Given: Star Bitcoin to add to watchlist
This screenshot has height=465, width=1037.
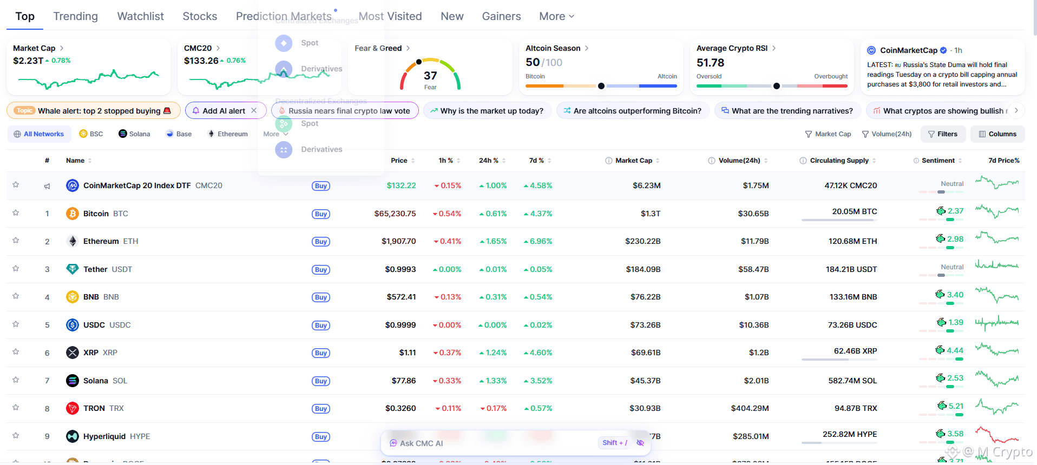Looking at the screenshot, I should click(16, 213).
